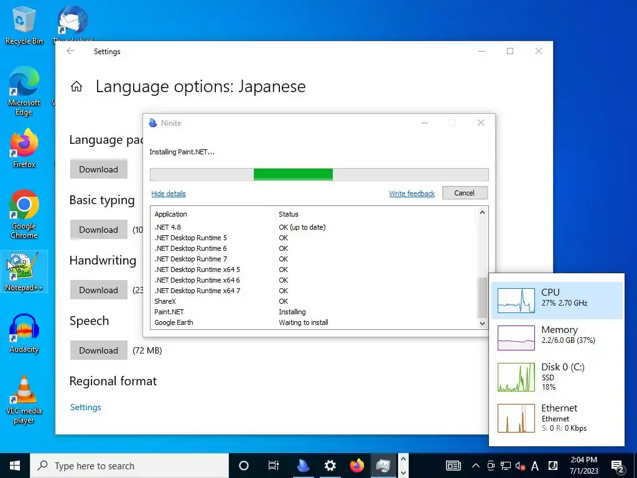Image resolution: width=637 pixels, height=478 pixels.
Task: Select the Google Chrome desktop shortcut
Action: click(24, 214)
